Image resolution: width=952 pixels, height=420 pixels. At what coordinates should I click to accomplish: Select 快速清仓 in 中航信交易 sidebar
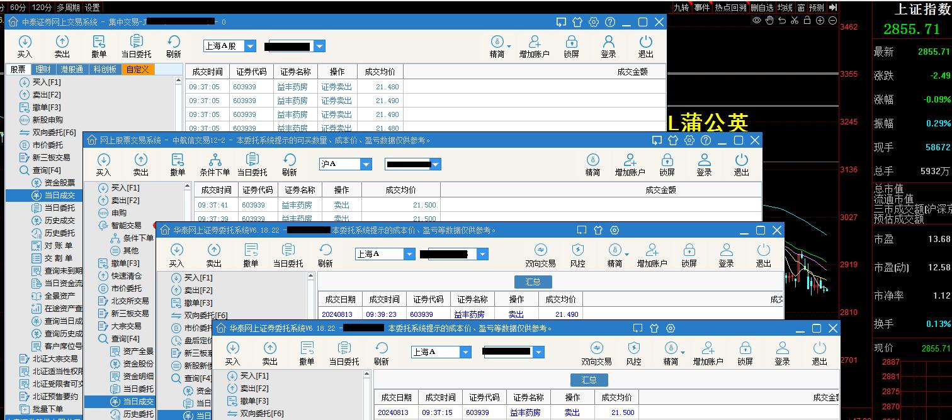pyautogui.click(x=126, y=275)
